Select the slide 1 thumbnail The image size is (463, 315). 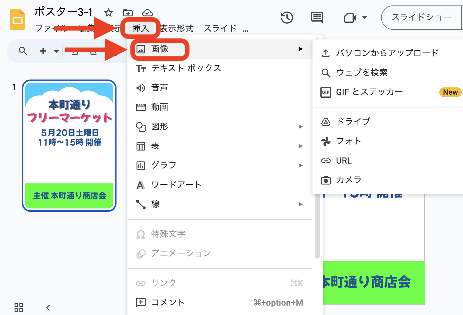(x=69, y=146)
